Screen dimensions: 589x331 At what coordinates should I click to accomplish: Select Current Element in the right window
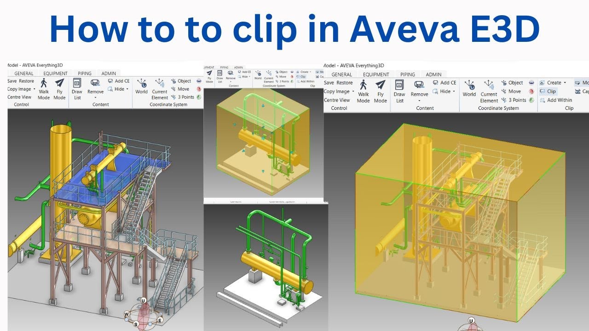tap(489, 91)
